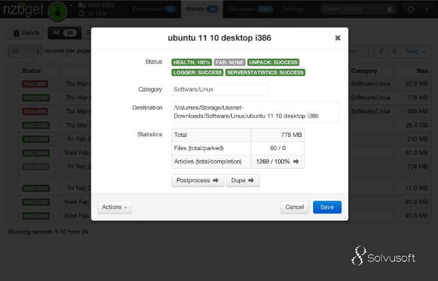Viewport: 438px width, 281px height.
Task: Change the records per page dropdown
Action: [x=25, y=51]
